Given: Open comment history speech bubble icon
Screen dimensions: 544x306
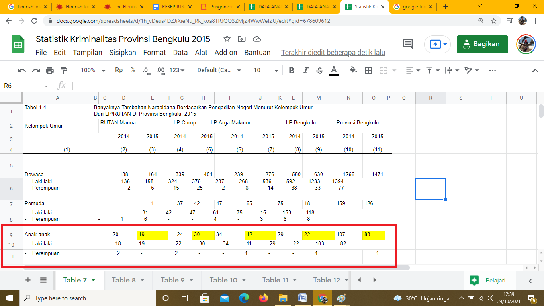Looking at the screenshot, I should [408, 44].
